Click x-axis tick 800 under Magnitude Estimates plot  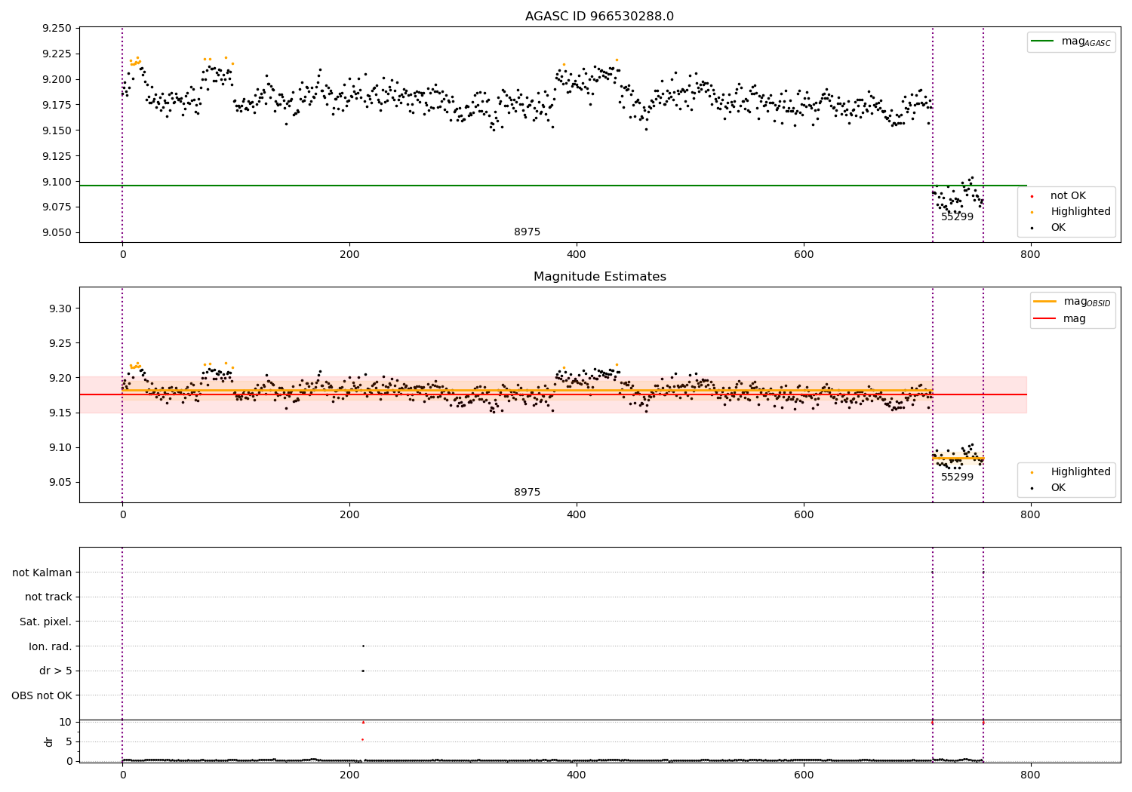coord(1030,515)
